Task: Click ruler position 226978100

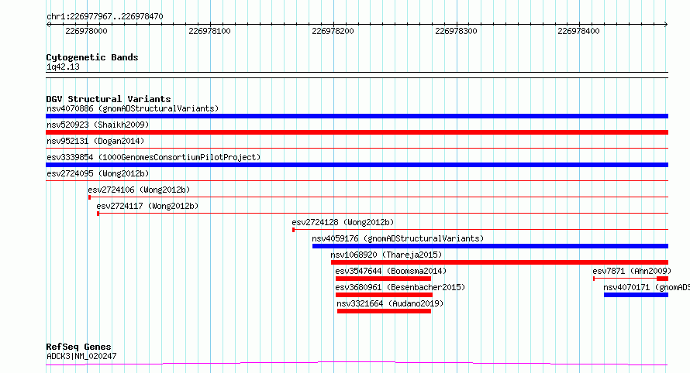Action: pyautogui.click(x=209, y=31)
